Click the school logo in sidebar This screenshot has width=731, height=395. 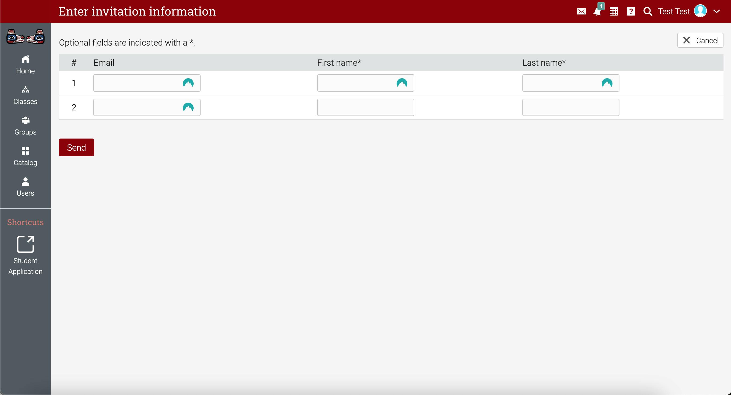pyautogui.click(x=25, y=37)
